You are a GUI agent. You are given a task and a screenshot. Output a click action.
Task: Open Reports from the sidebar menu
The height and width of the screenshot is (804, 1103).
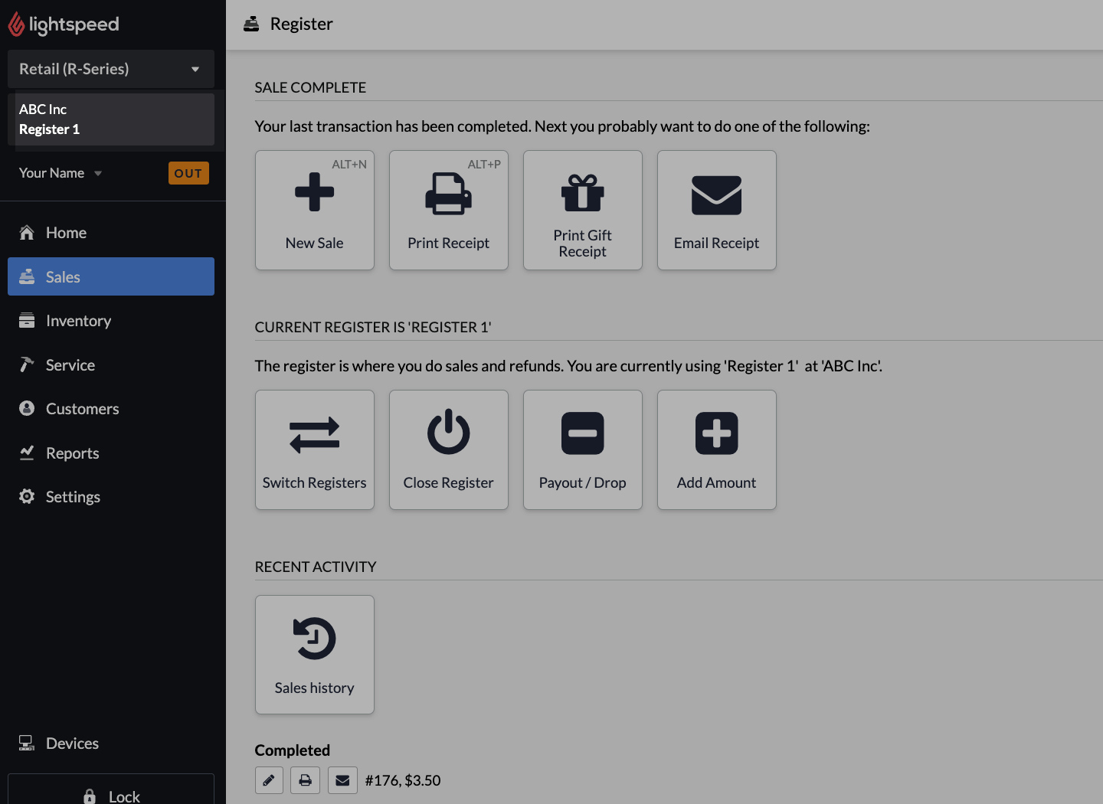point(72,453)
